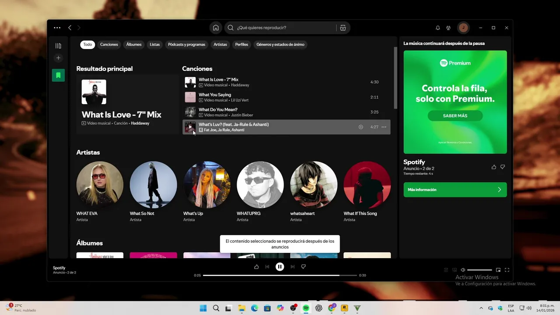Open more options for What's Luv?
The image size is (560, 315).
(384, 127)
